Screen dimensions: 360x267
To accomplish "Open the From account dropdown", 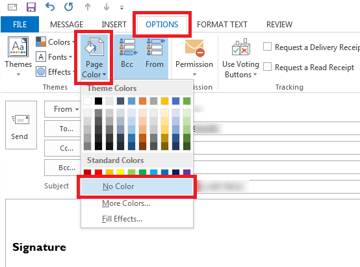I will (x=62, y=109).
